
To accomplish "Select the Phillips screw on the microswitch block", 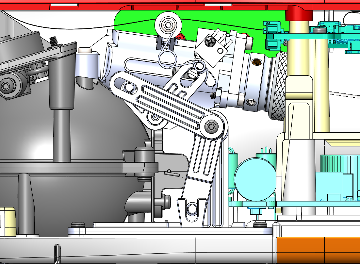I will pyautogui.click(x=210, y=42).
